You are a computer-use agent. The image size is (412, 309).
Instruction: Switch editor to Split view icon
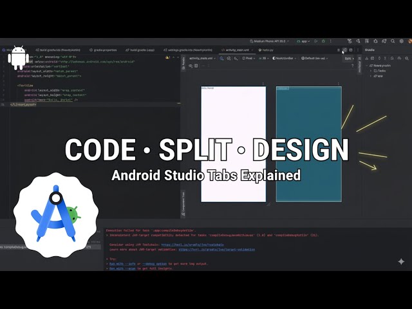[x=345, y=50]
